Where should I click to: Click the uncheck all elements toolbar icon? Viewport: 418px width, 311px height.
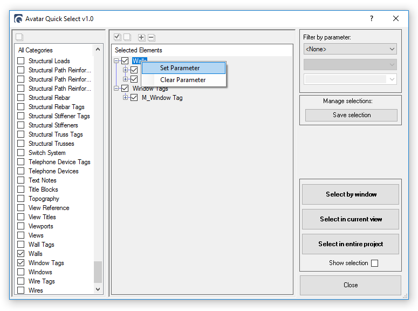click(x=127, y=37)
